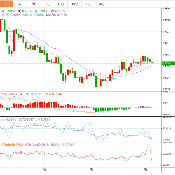Select the RSI(24) indicator label

tap(63, 145)
